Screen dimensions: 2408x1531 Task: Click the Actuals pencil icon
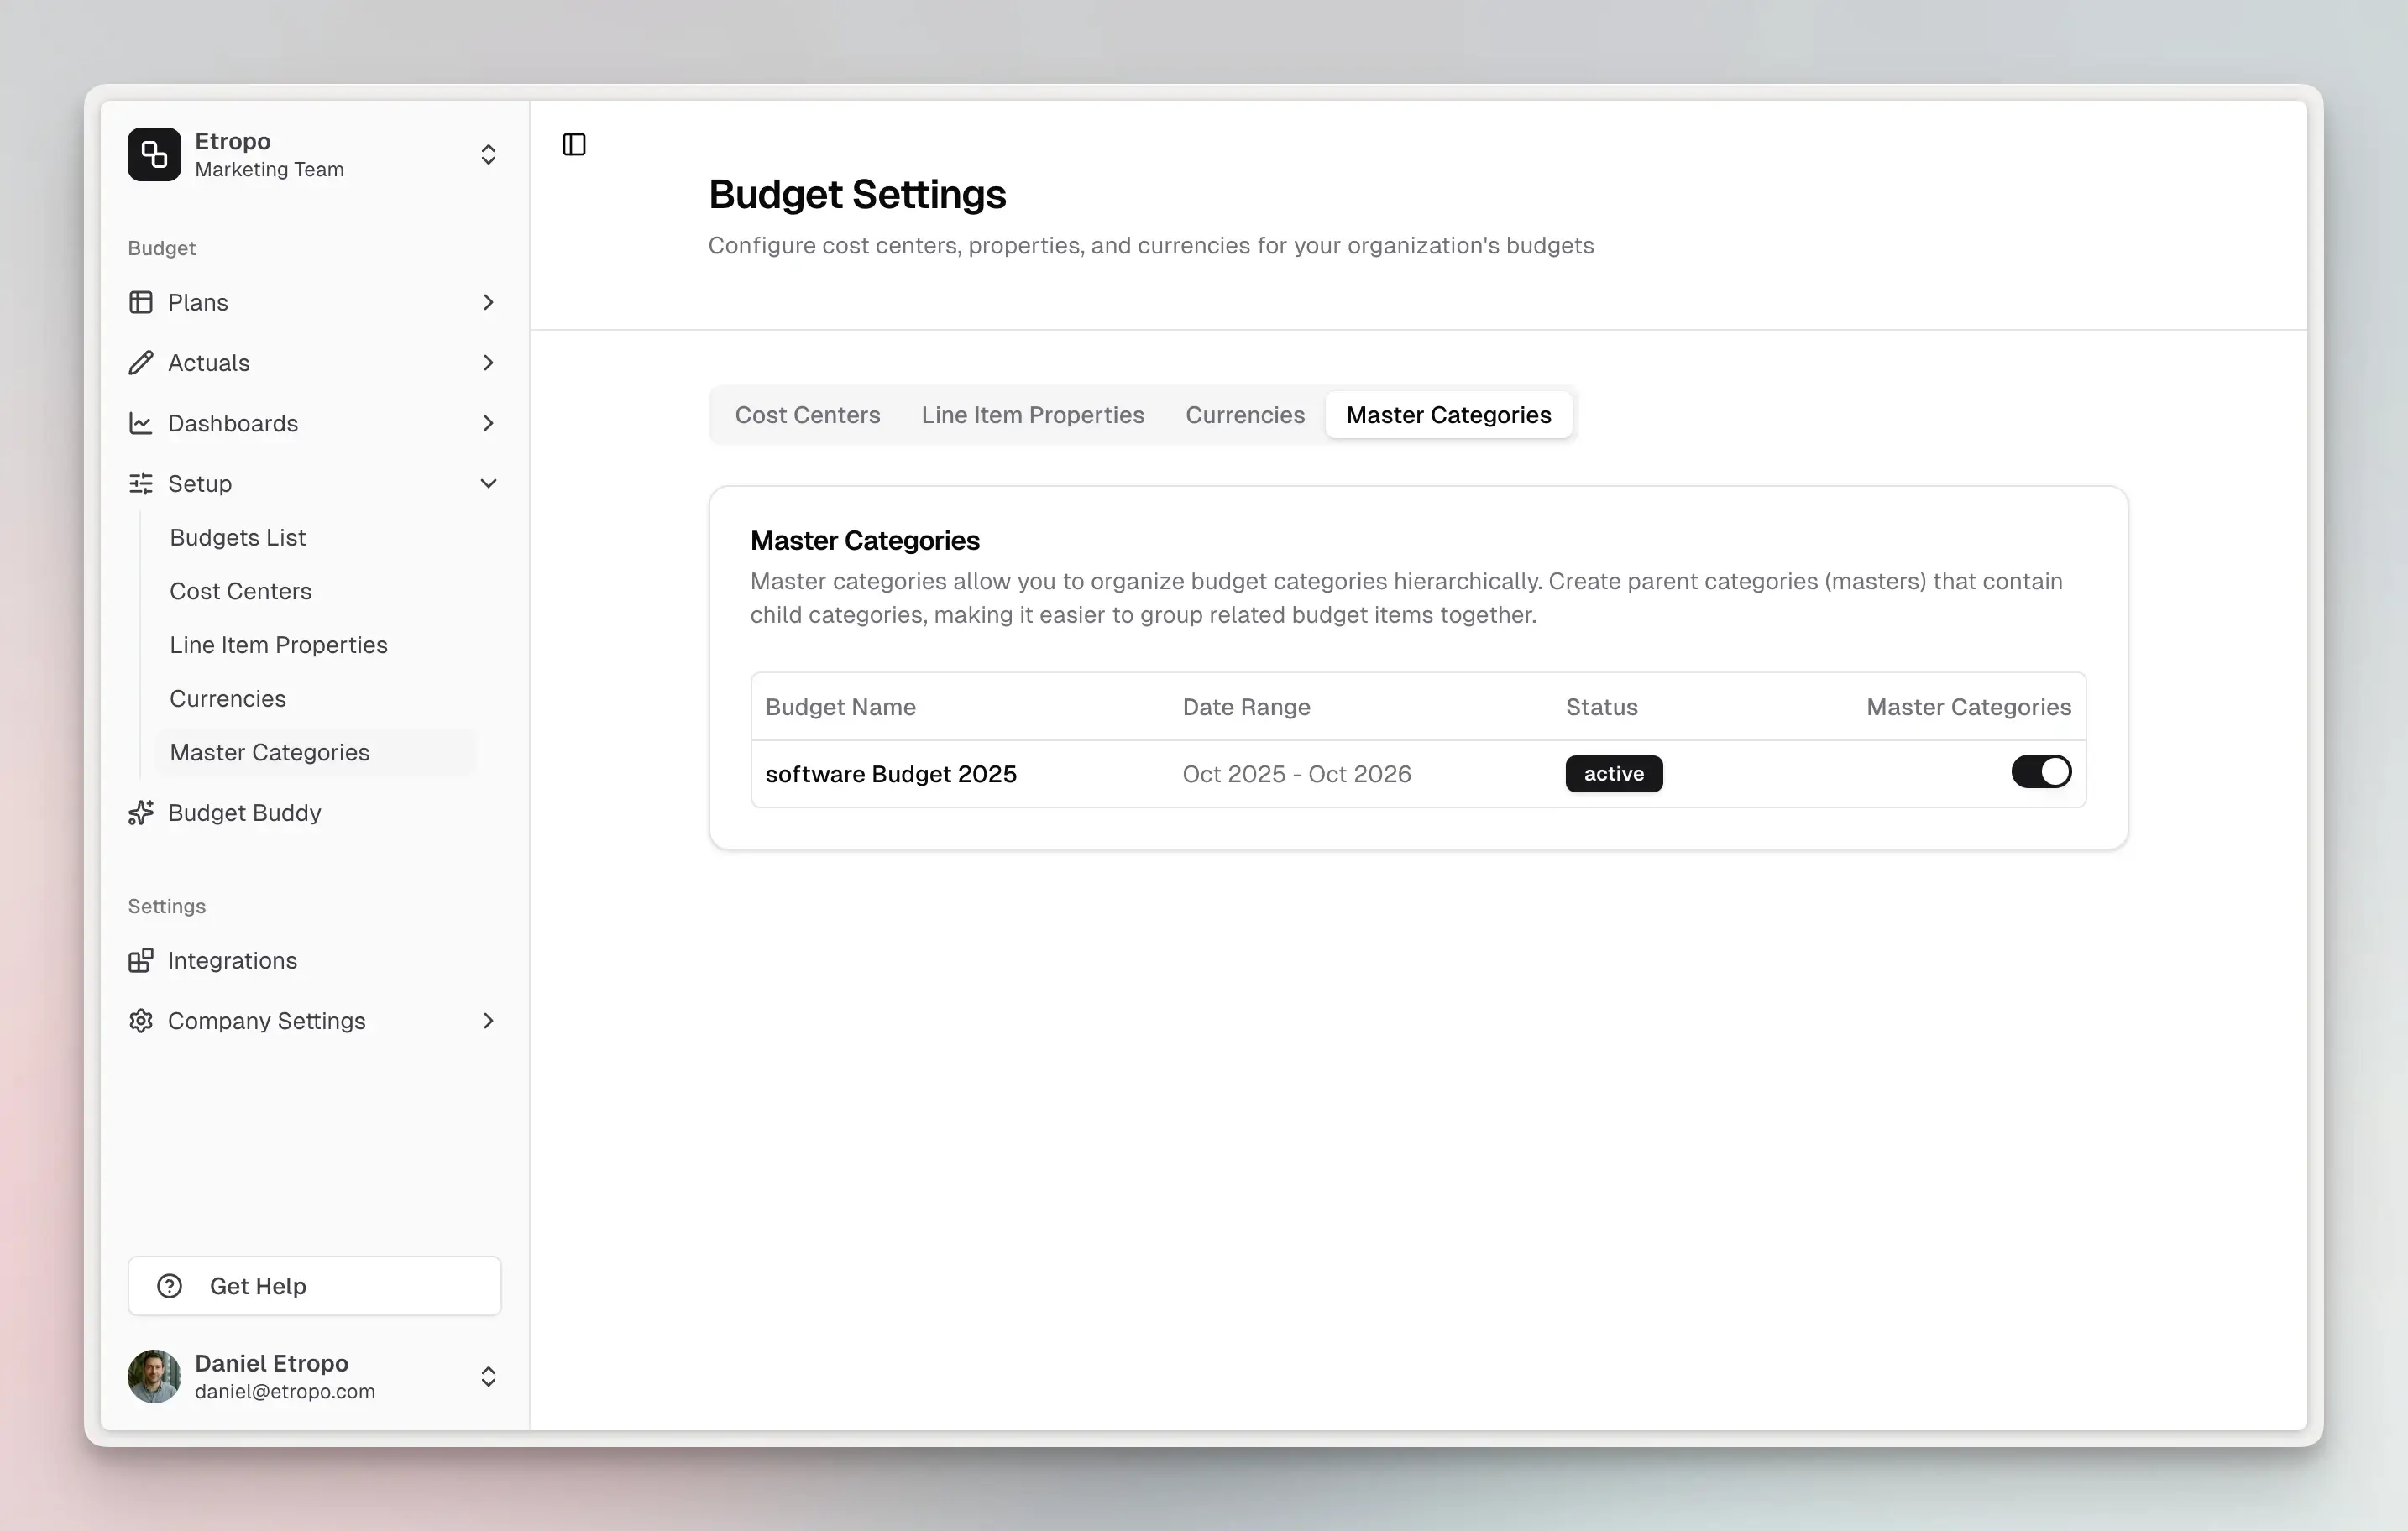141,363
